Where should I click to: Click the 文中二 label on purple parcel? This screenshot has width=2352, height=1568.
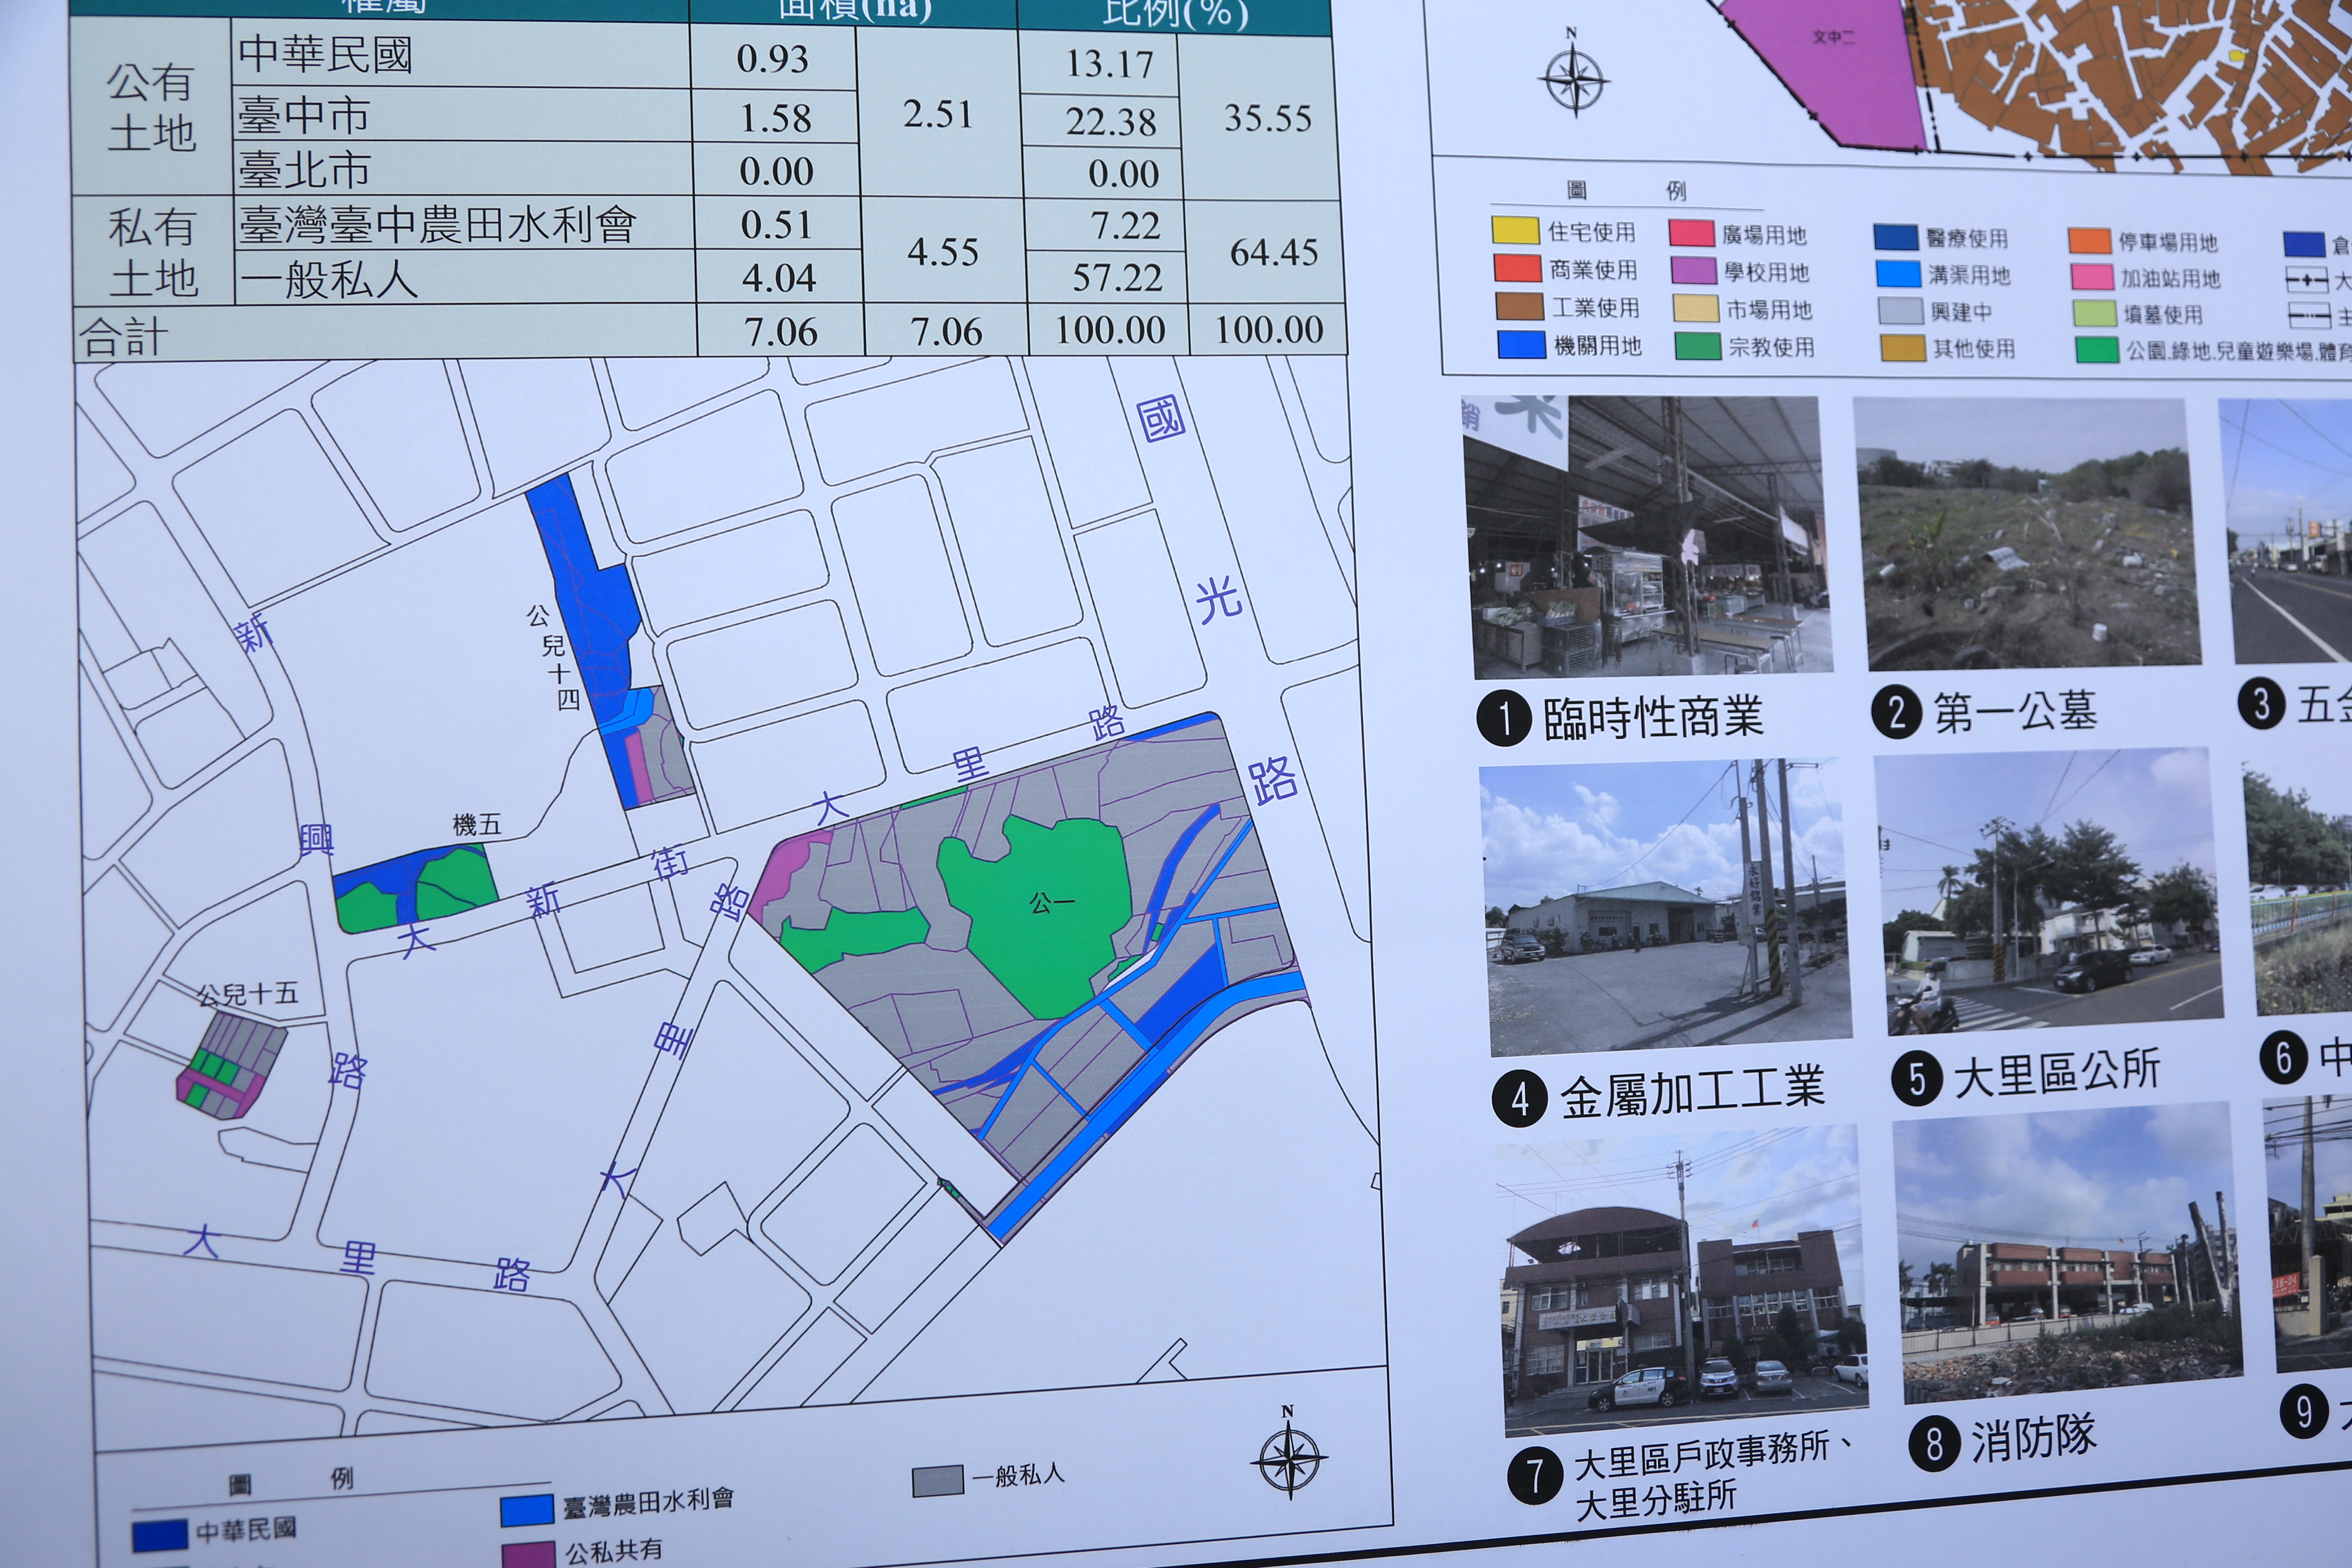coord(1833,37)
